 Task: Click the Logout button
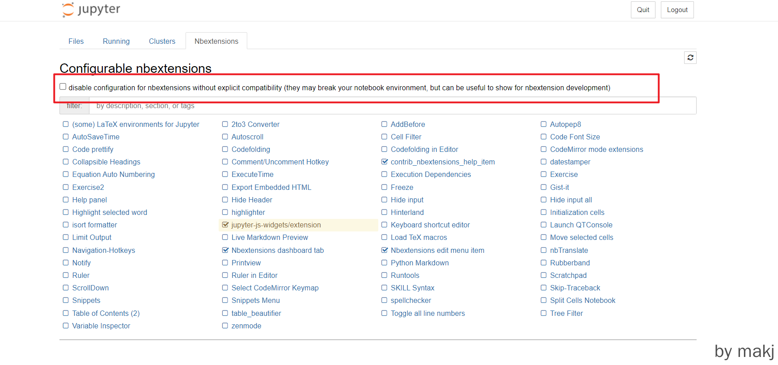coord(677,10)
